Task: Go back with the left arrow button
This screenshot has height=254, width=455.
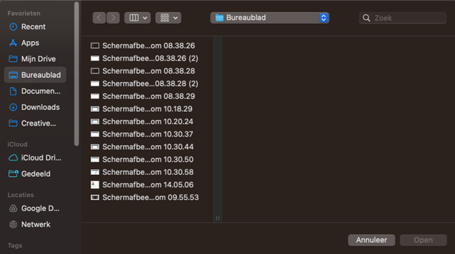Action: [99, 17]
